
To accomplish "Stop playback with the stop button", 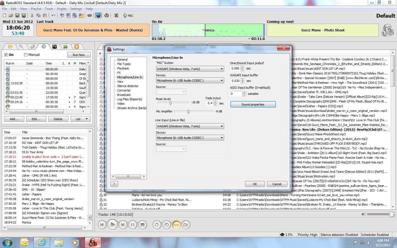I will [x=143, y=225].
